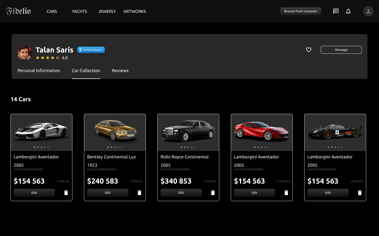Open the user account avatar menu
The width and height of the screenshot is (379, 236).
click(x=368, y=11)
